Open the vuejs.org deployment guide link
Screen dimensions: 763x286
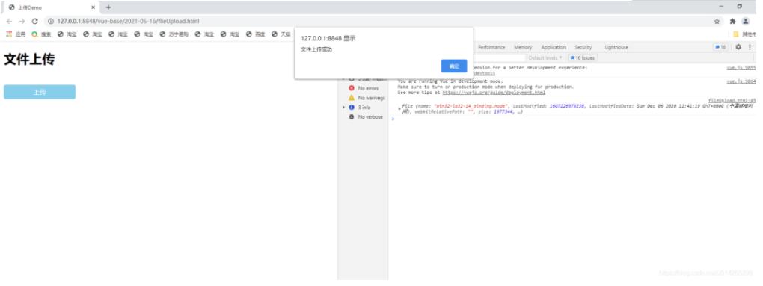(x=494, y=93)
